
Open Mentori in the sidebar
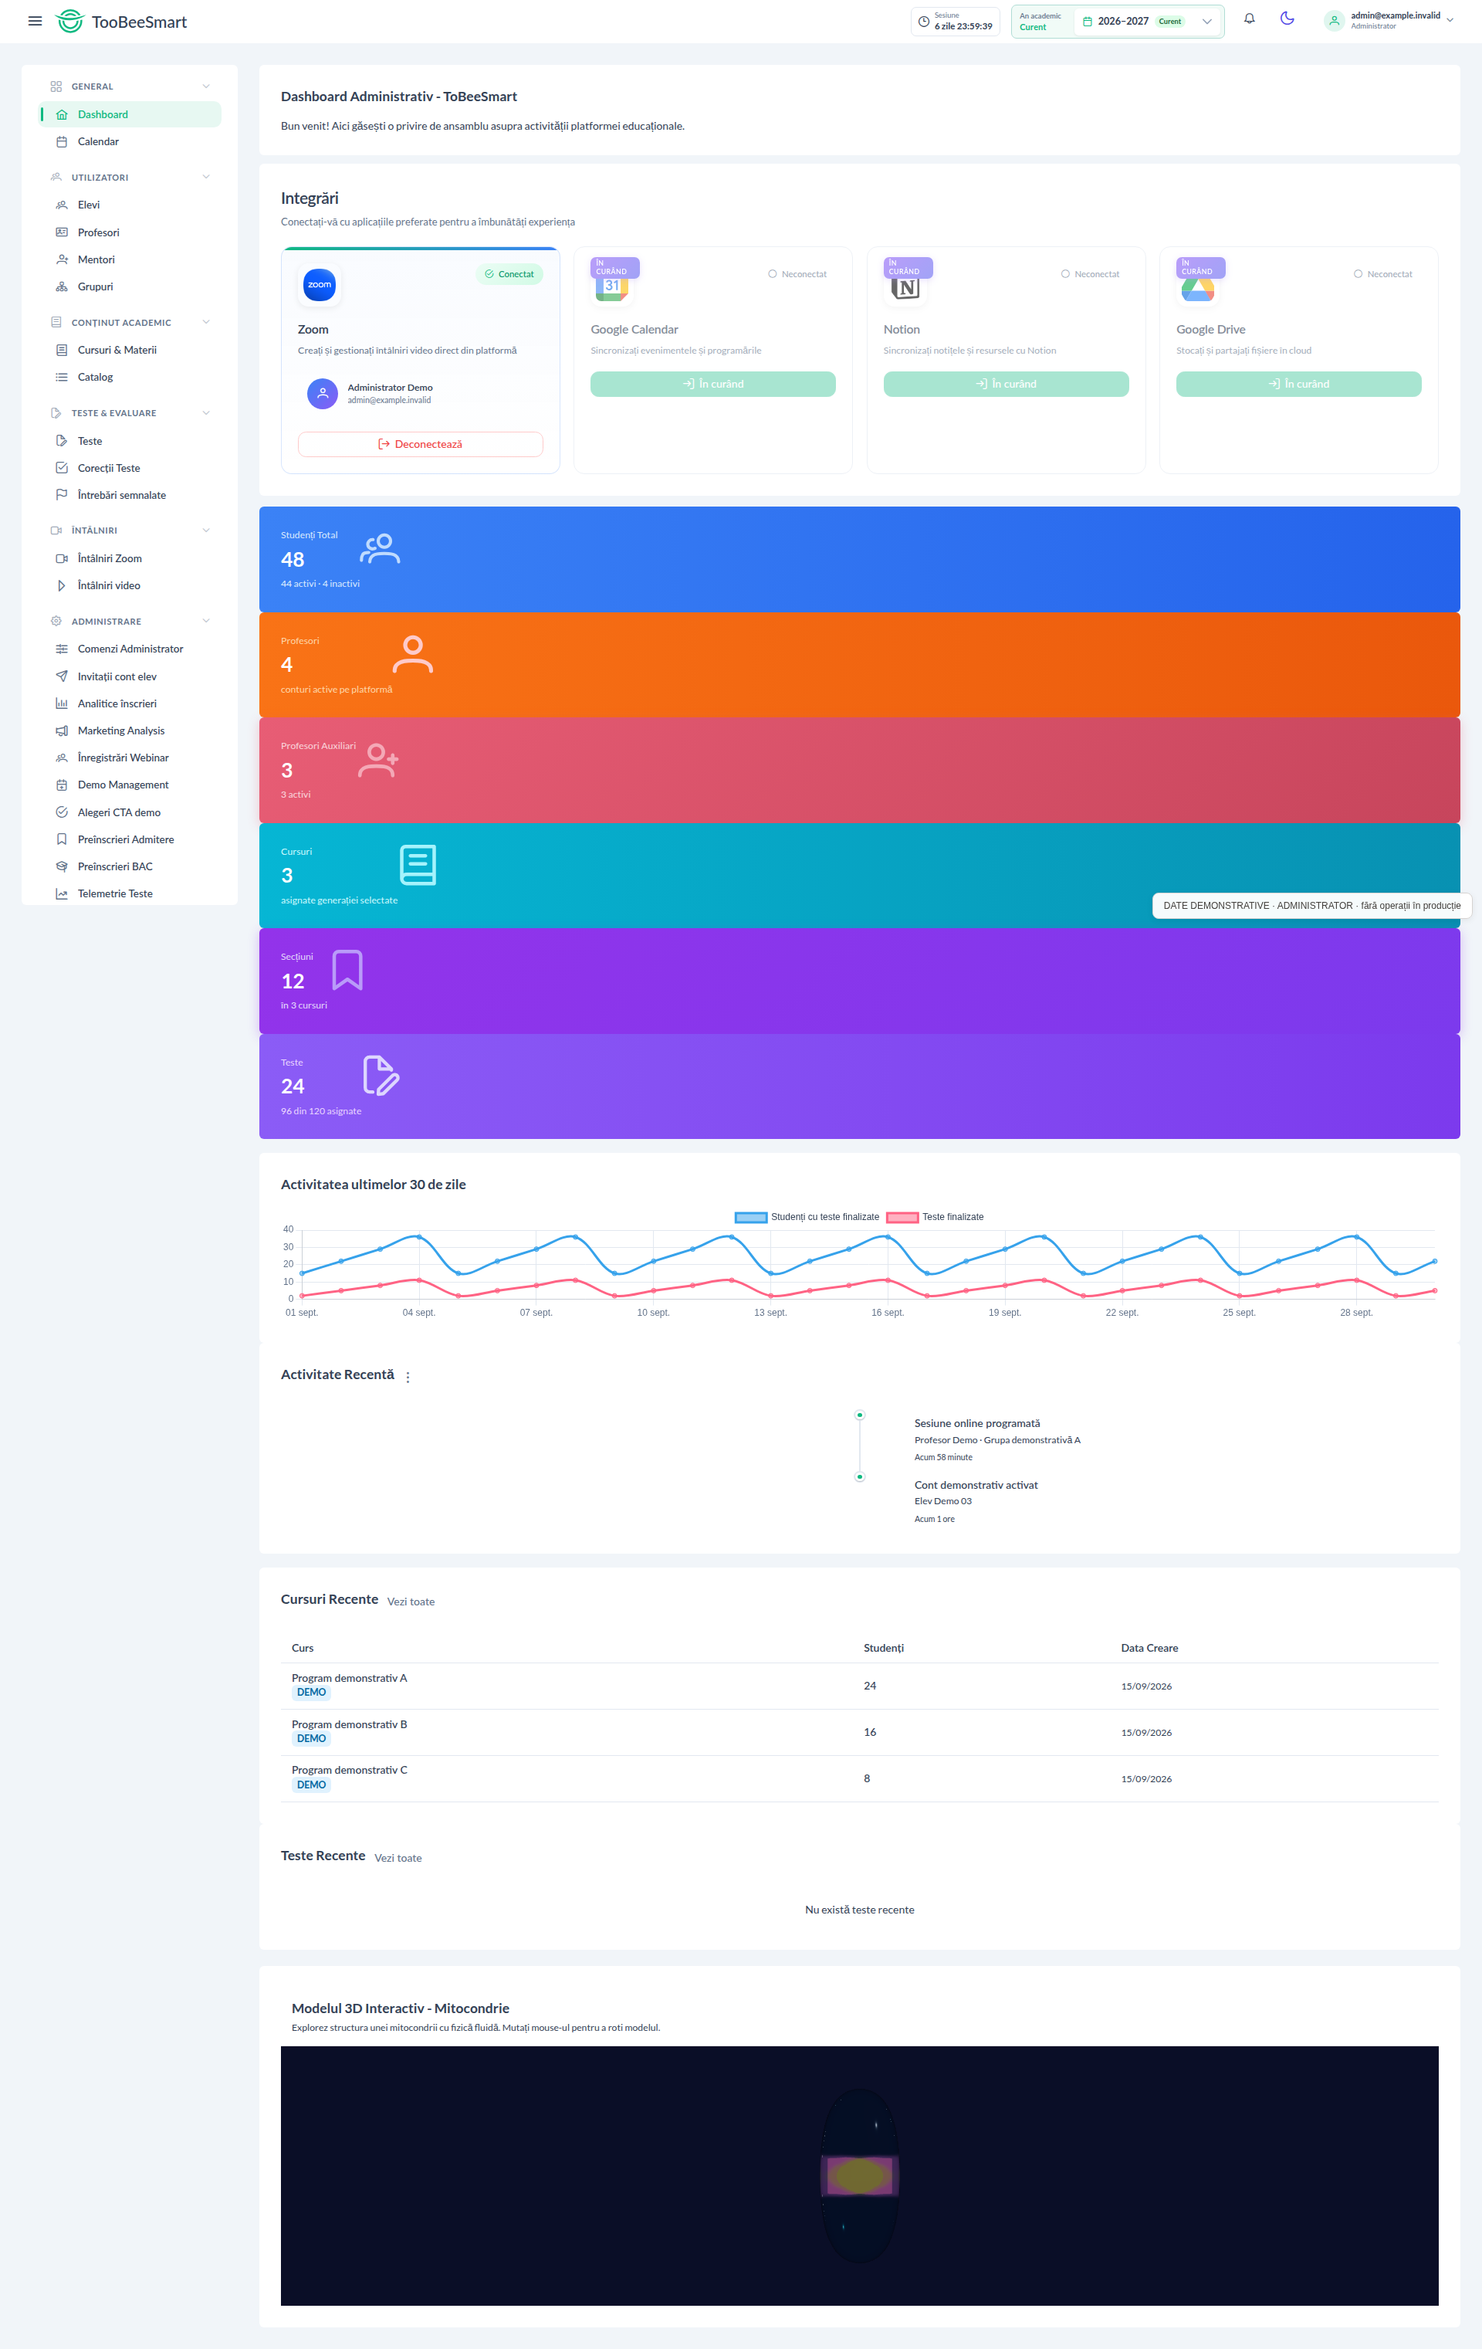click(130, 259)
